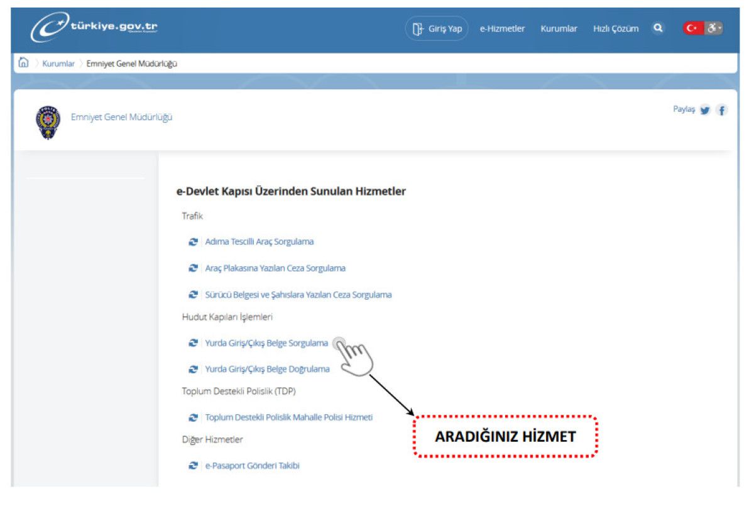The image size is (754, 511).
Task: Select Yurda Giriş/Çıkış Belge Sorgulama service
Action: tap(266, 343)
